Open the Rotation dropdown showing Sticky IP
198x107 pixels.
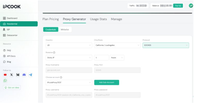pos(69,57)
